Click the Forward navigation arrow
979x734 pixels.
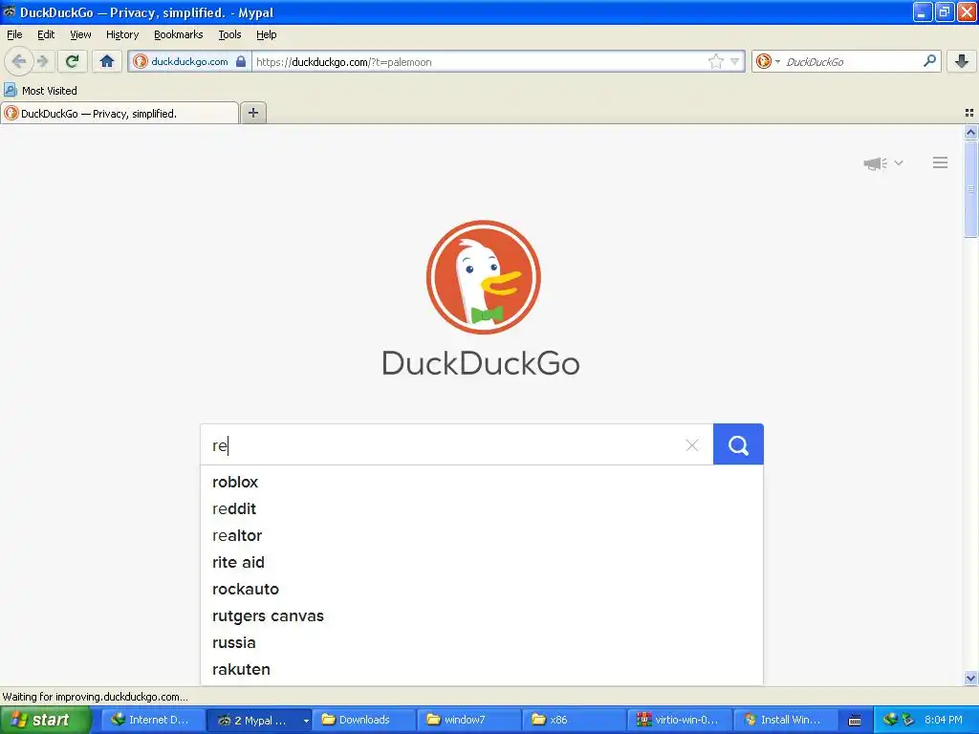pos(43,61)
